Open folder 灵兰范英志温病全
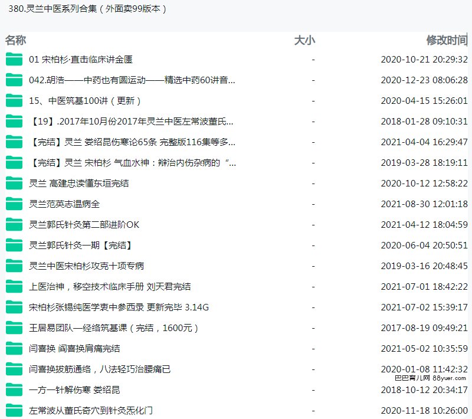Screen dimensions: 472x419 point(64,204)
